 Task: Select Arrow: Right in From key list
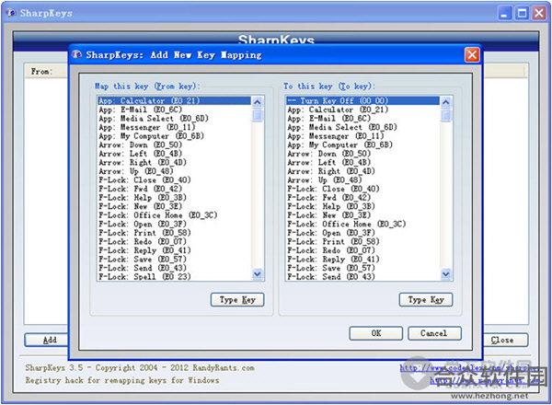(x=174, y=162)
